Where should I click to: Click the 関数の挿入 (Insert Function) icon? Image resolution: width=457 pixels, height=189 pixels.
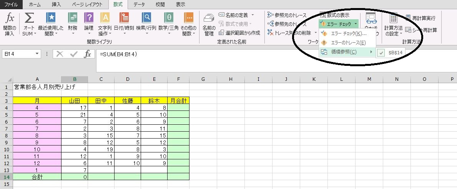coord(10,18)
